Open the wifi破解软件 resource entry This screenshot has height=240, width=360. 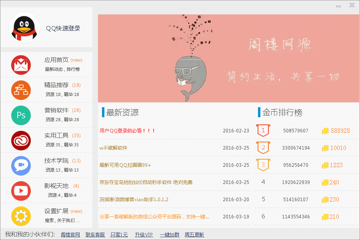114,148
